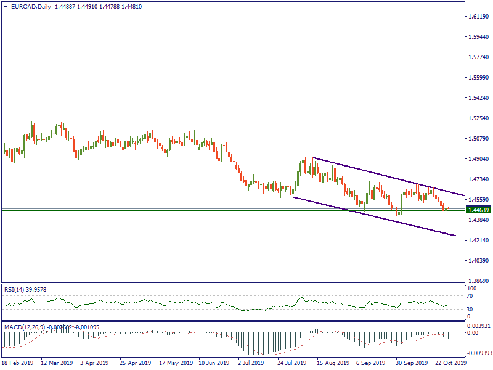Screen dimensions: 493x370
Task: Click the 1.61190 price axis label
Action: click(x=478, y=17)
